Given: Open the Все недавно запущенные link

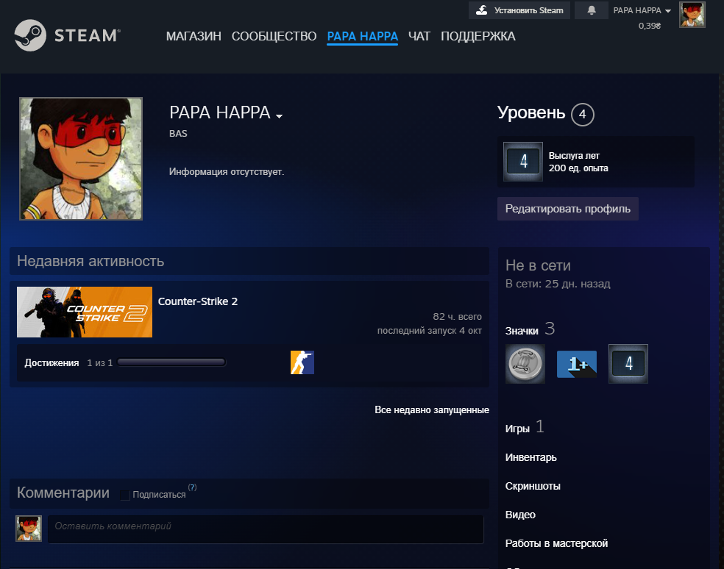Looking at the screenshot, I should [x=432, y=409].
